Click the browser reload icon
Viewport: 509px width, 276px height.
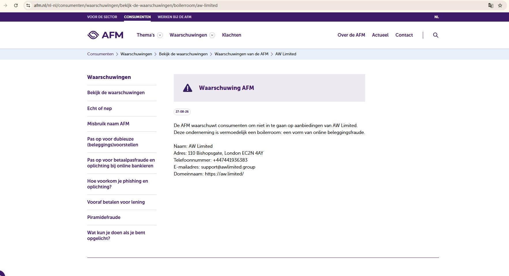(x=16, y=5)
